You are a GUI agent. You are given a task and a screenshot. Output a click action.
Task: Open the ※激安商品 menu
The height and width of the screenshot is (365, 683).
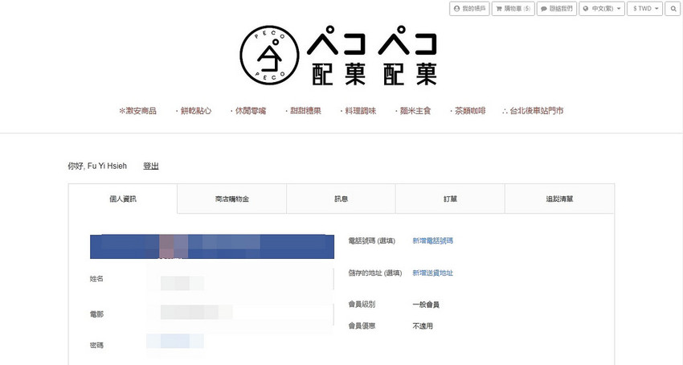coord(137,111)
